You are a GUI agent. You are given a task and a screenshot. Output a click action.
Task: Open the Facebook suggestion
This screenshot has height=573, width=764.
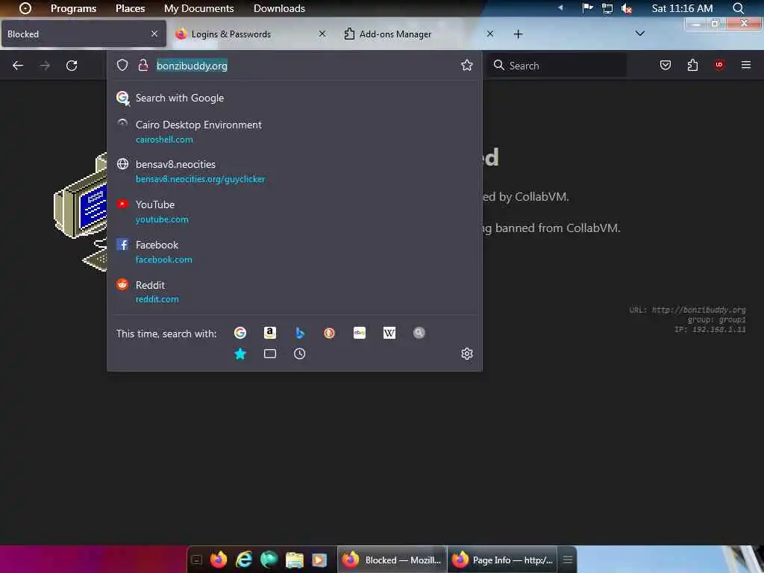point(294,252)
